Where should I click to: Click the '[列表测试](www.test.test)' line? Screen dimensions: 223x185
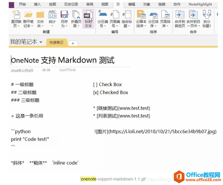[x=123, y=116]
